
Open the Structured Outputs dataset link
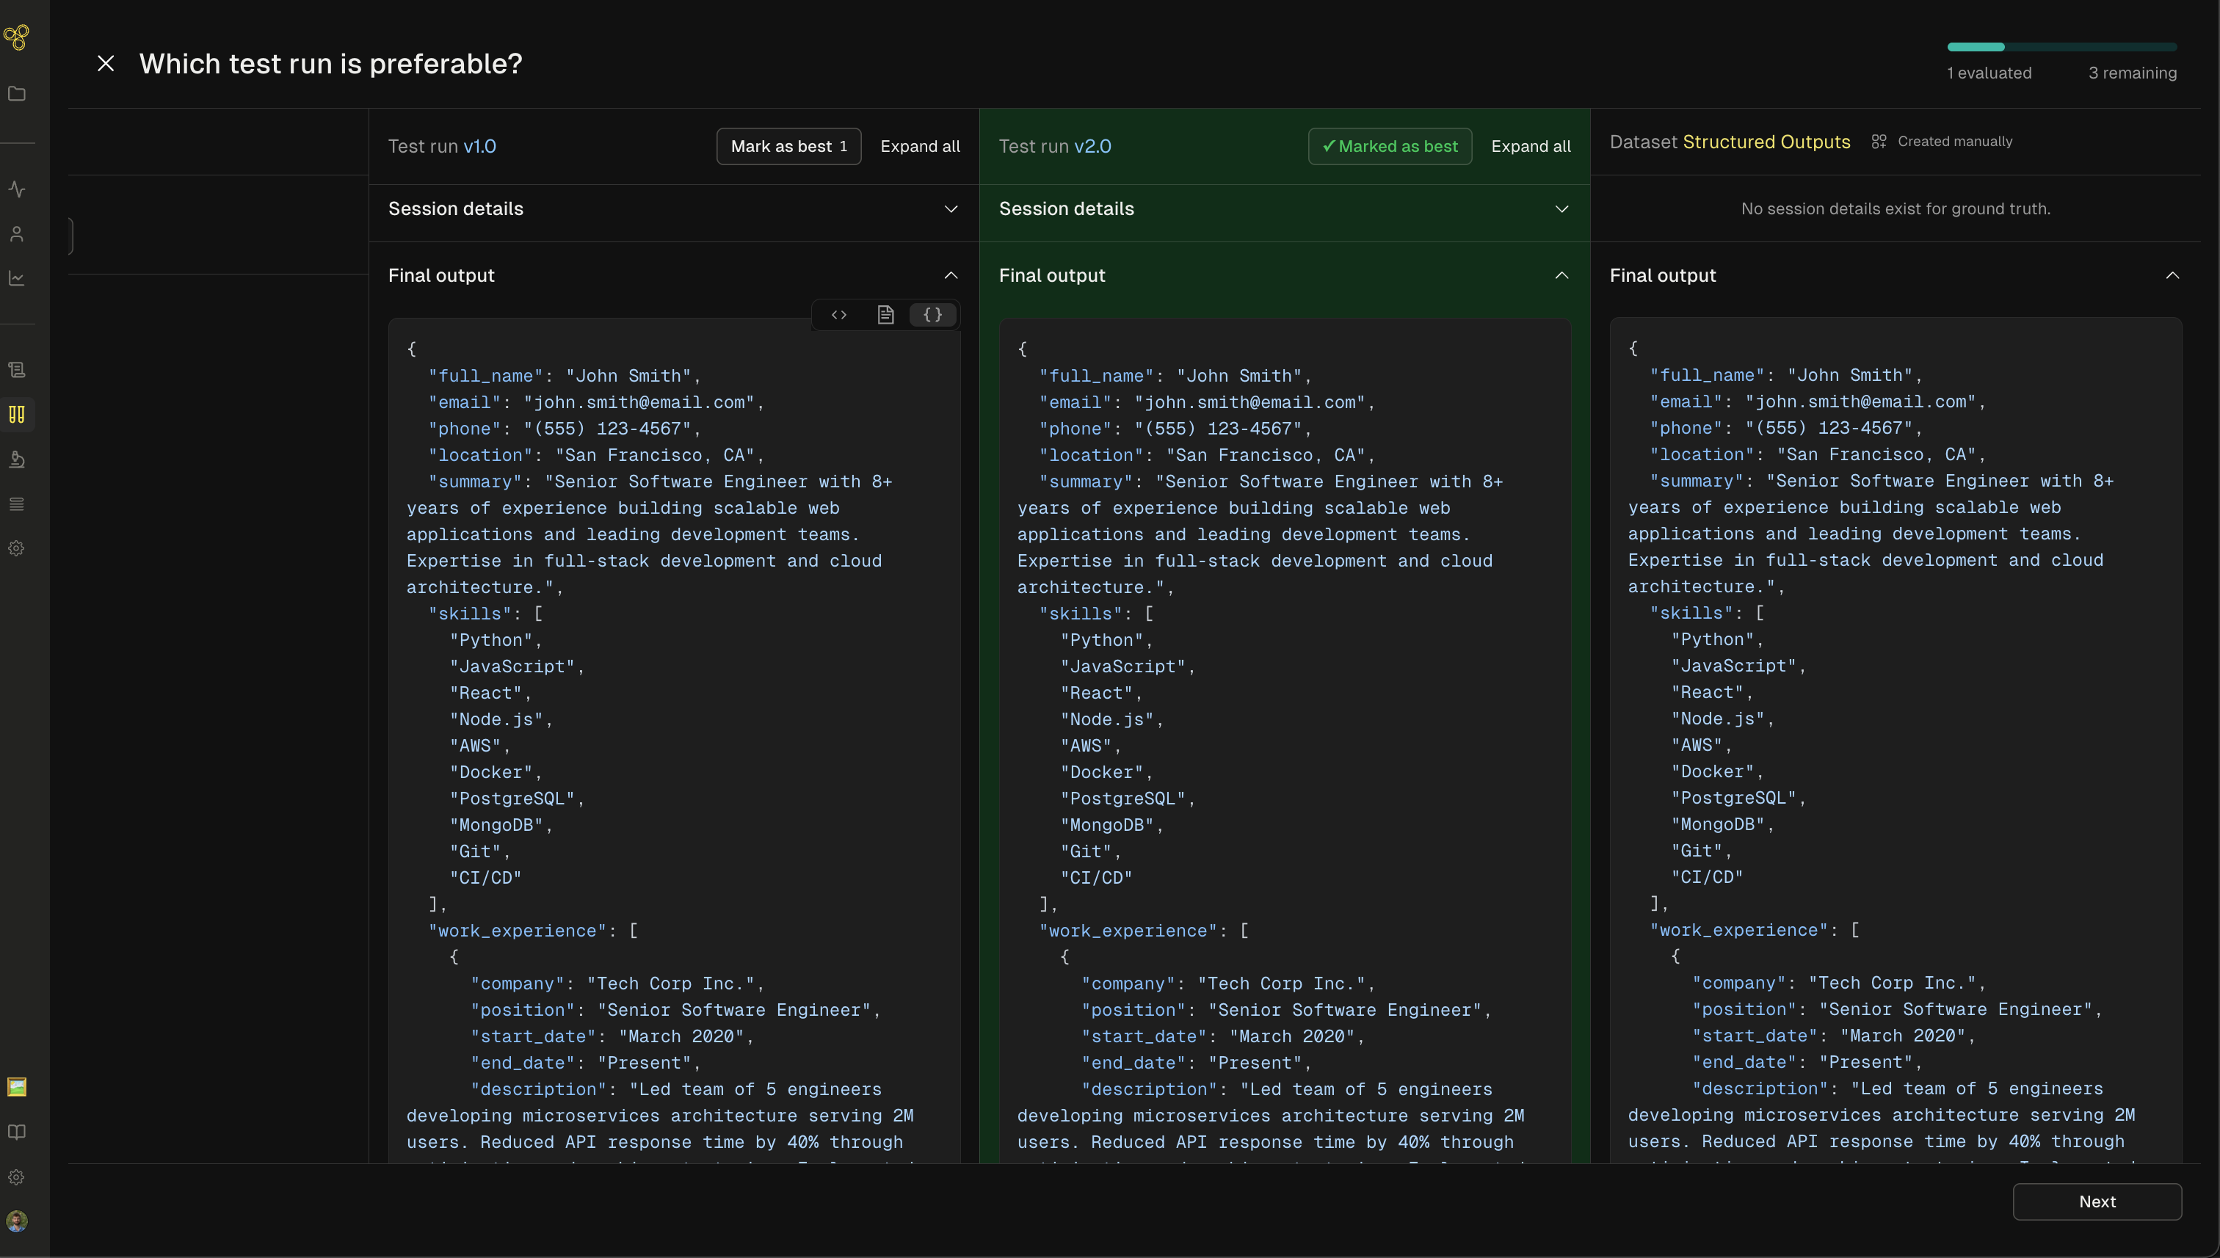tap(1766, 142)
